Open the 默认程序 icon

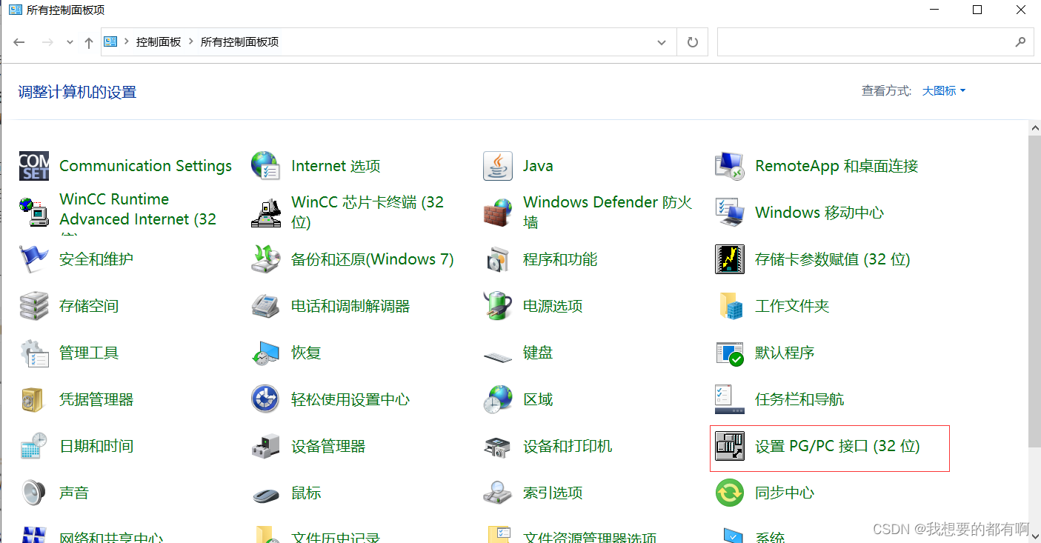730,353
